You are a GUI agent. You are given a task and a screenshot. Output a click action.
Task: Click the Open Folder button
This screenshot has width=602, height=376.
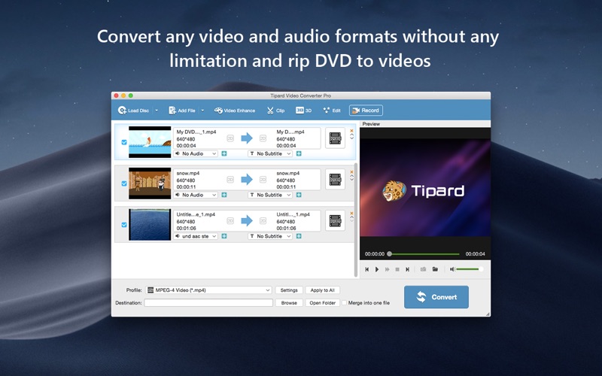pyautogui.click(x=323, y=303)
